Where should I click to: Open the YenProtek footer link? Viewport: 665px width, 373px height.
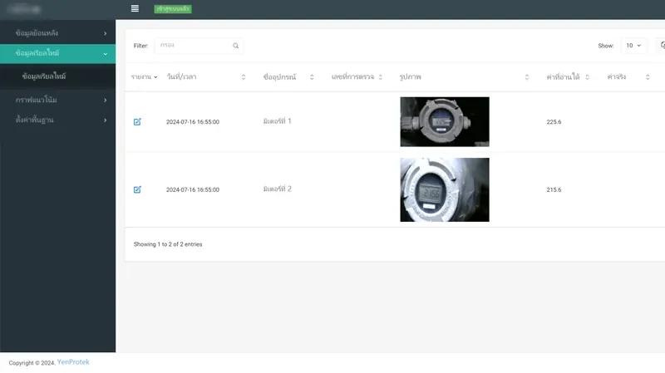(x=73, y=362)
